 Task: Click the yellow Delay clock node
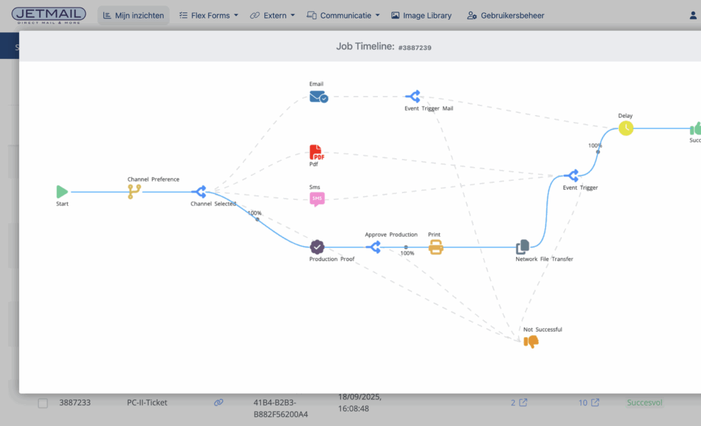click(626, 128)
